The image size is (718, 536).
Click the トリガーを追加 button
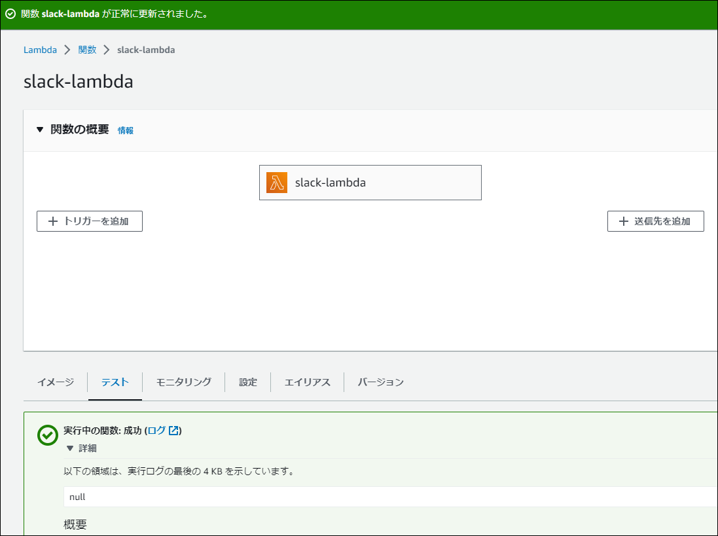[90, 221]
